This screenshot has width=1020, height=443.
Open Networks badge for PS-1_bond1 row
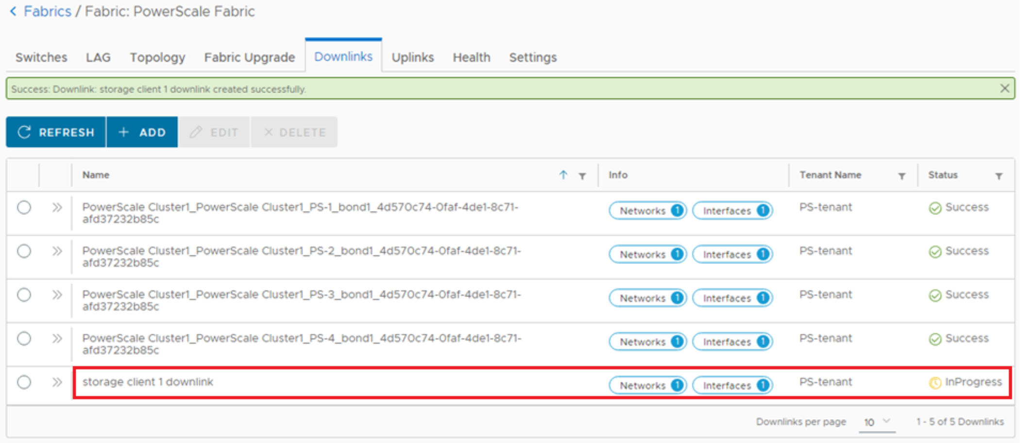[x=647, y=211]
